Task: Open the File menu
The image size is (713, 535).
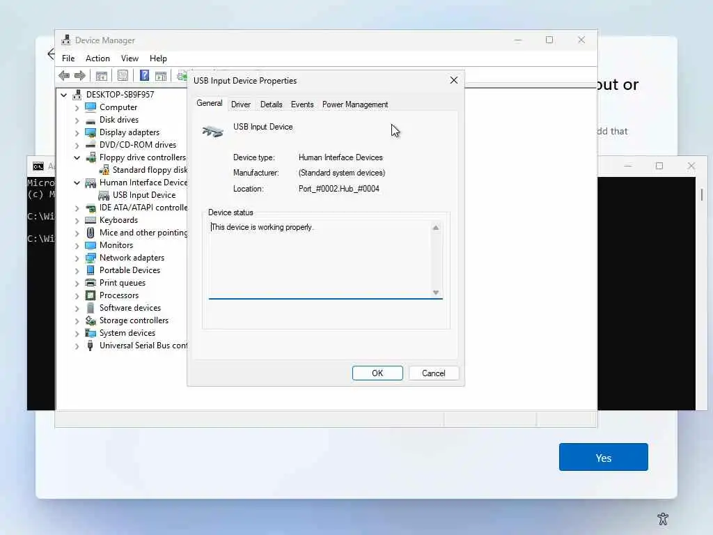Action: click(x=68, y=59)
